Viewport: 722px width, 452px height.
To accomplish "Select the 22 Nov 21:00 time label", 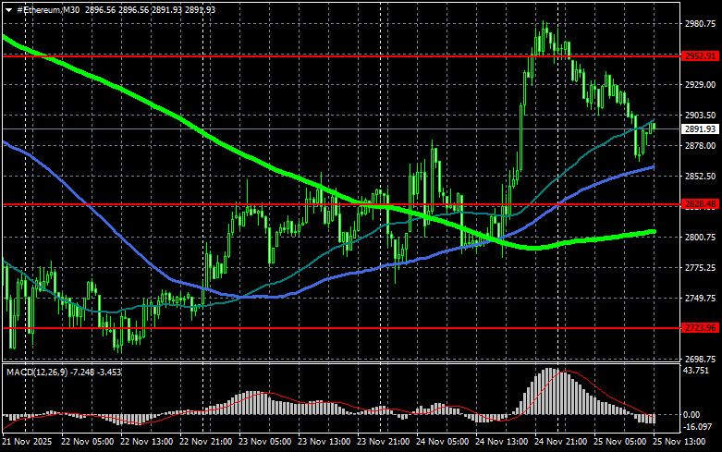I will pos(206,442).
